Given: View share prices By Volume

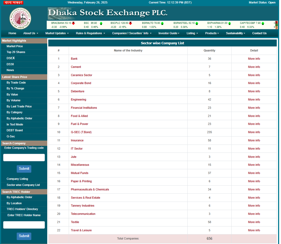Looking at the screenshot, I should click(x=14, y=100).
